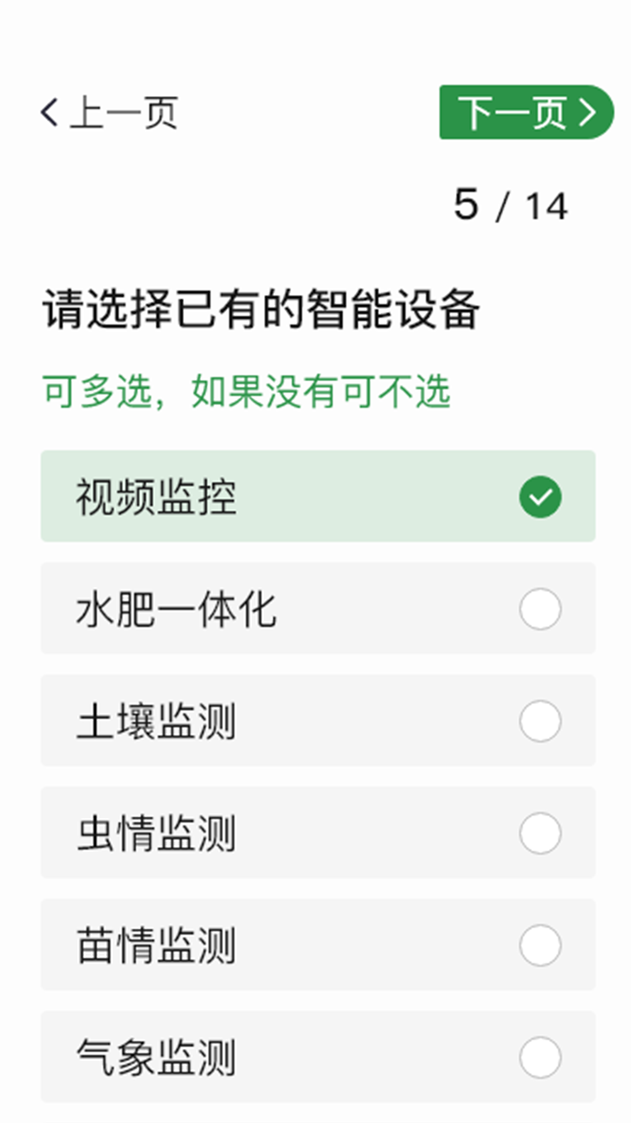Enable the 土壤监测 checkbox

tap(539, 721)
